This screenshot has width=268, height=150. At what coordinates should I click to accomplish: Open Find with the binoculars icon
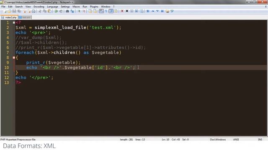tap(67, 11)
